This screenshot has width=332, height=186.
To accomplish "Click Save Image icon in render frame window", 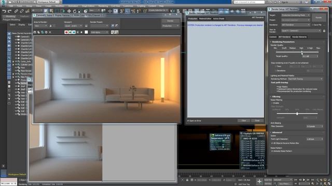I will tap(35, 32).
